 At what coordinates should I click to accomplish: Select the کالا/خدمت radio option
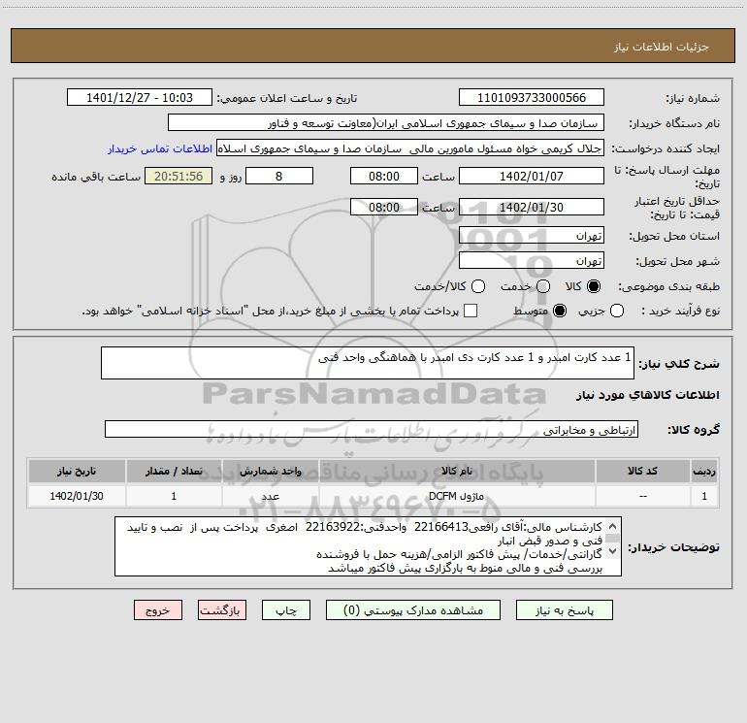click(x=478, y=286)
